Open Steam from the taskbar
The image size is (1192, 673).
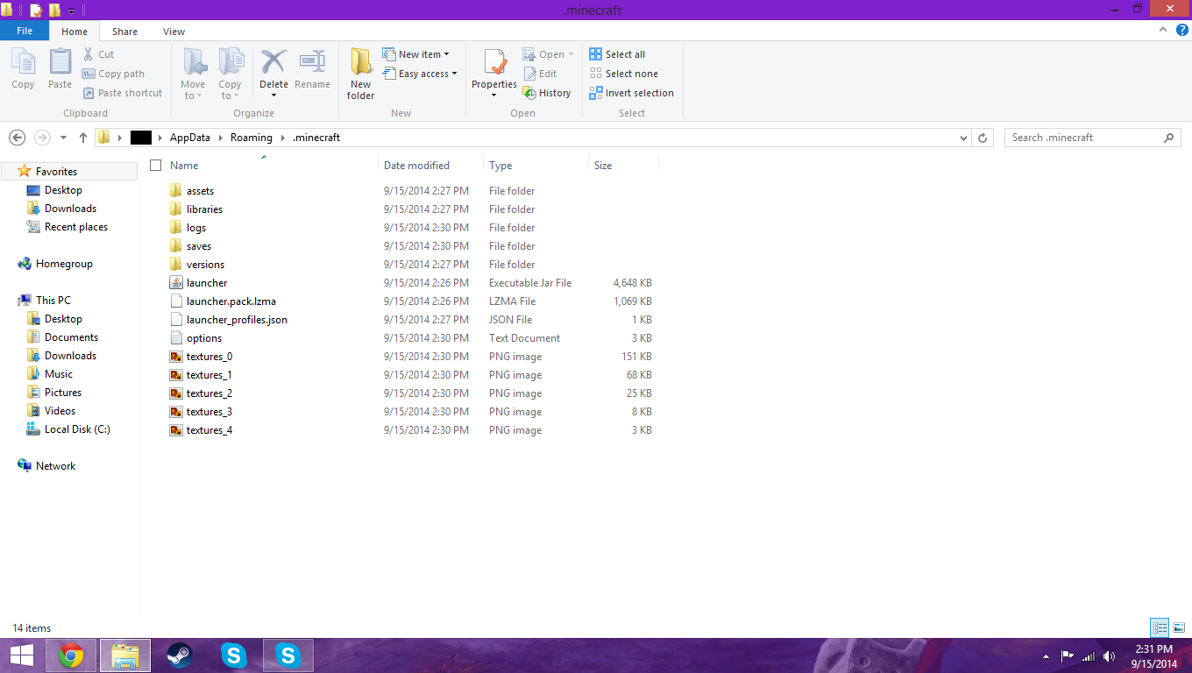coord(180,655)
